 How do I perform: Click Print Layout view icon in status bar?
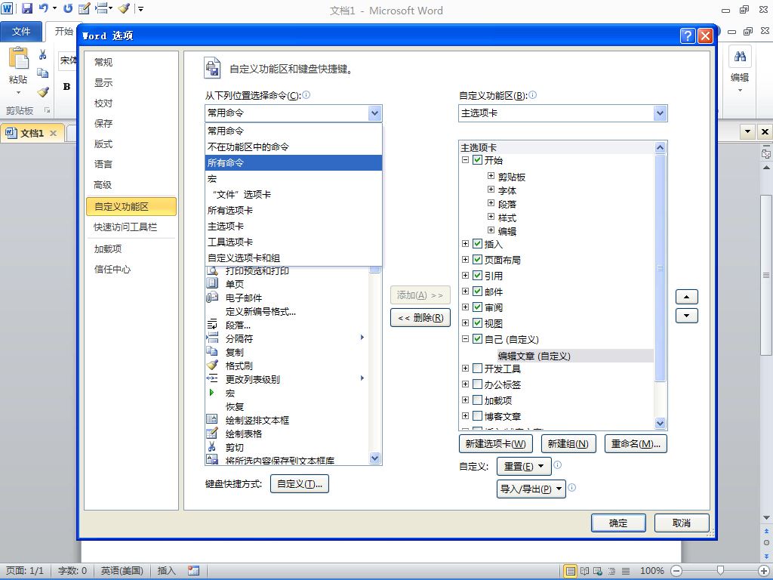(571, 571)
